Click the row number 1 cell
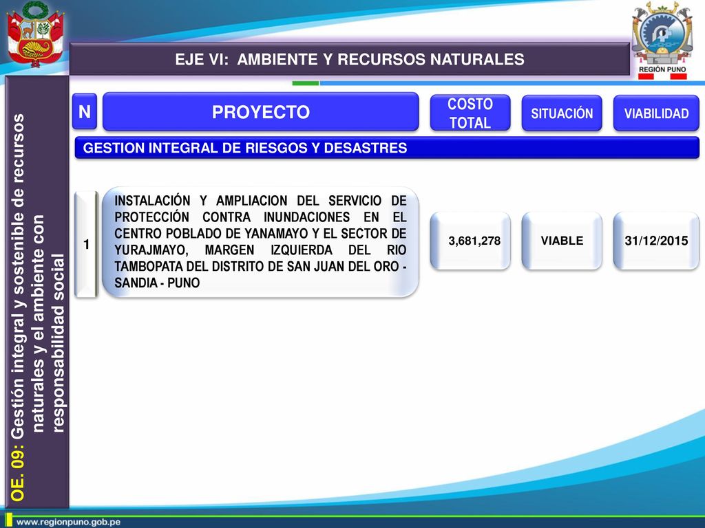 coord(86,244)
